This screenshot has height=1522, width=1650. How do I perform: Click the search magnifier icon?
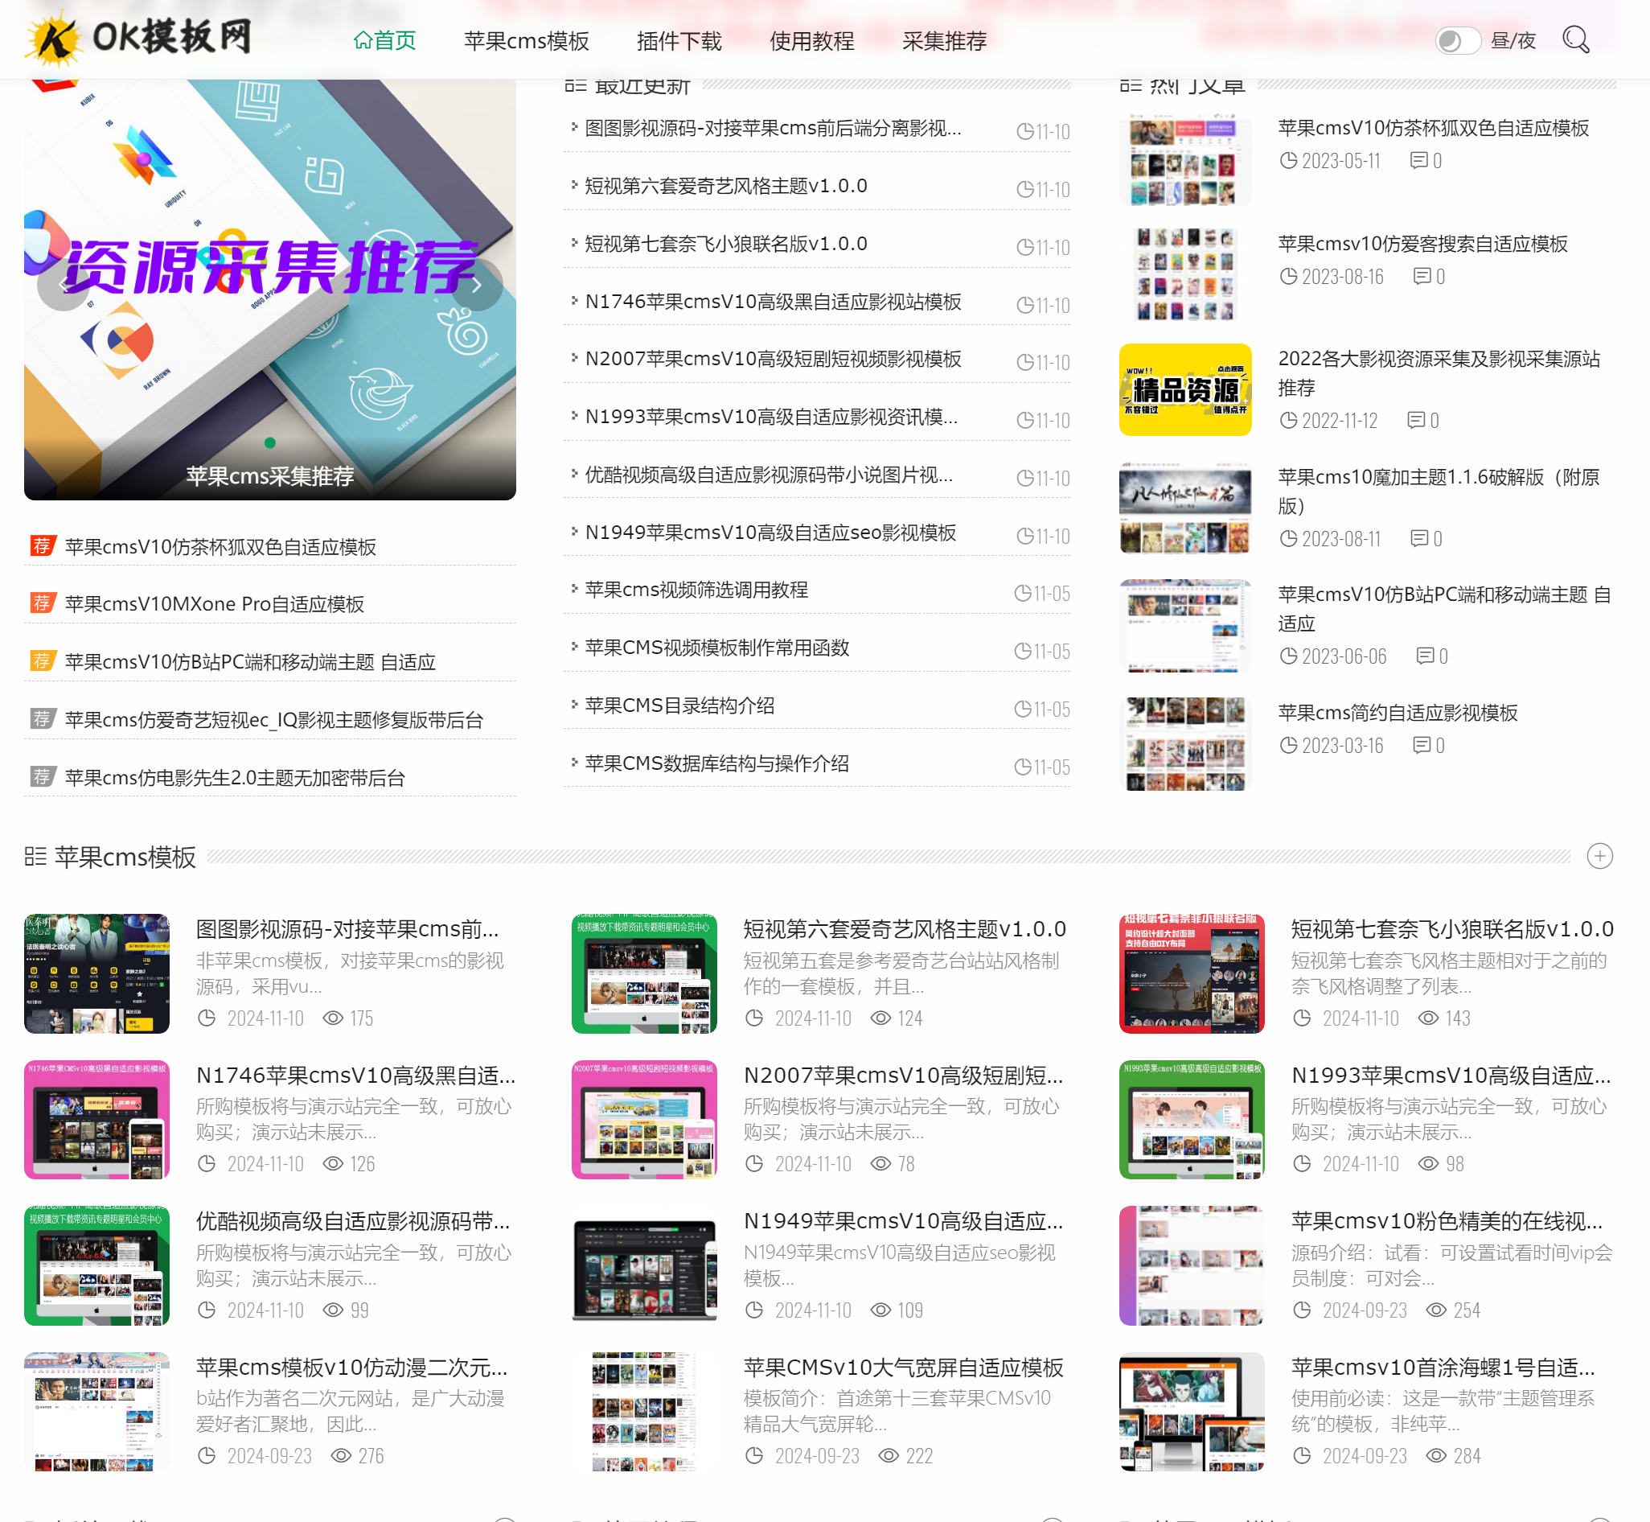coord(1575,39)
